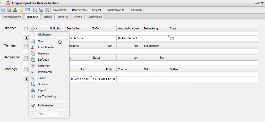The image size is (265, 122).
Task: Click the printer toolbar icon
Action: click(35, 10)
